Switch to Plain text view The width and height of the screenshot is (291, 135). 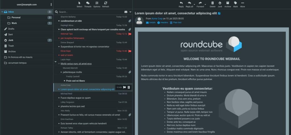176,23
